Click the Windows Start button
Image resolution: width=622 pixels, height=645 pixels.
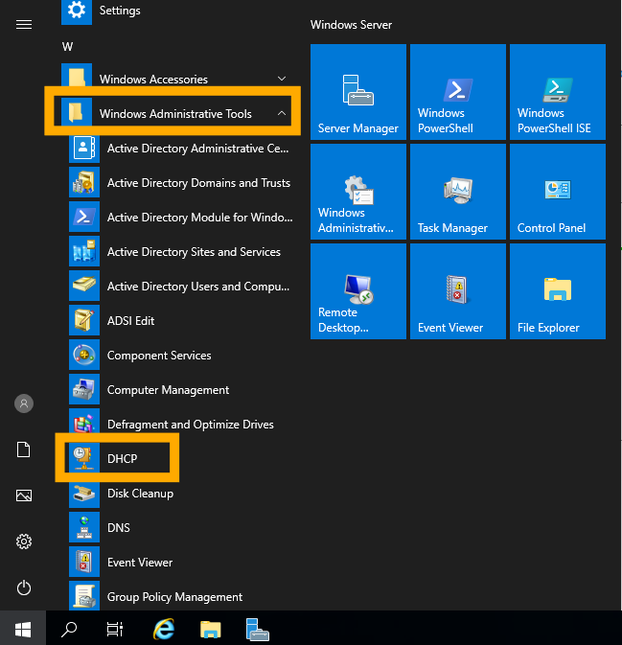pos(23,630)
